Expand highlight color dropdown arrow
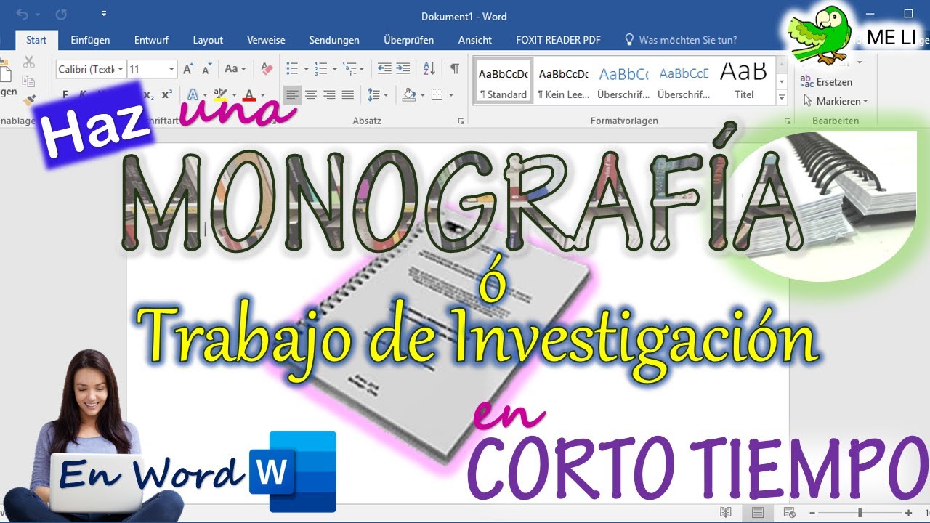 [x=234, y=95]
